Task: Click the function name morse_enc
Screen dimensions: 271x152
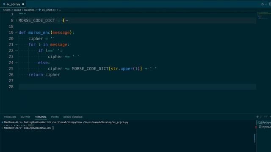Action: tap(39, 33)
